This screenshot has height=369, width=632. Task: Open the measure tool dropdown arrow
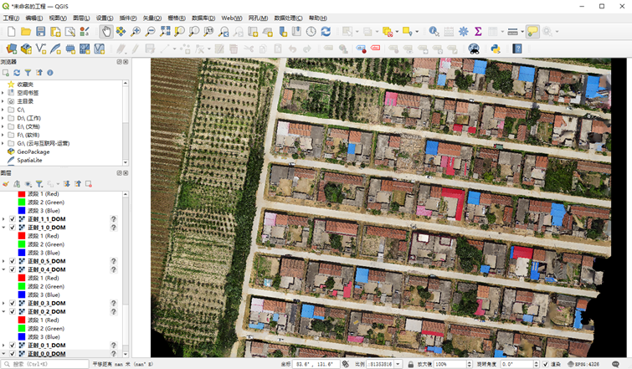522,32
